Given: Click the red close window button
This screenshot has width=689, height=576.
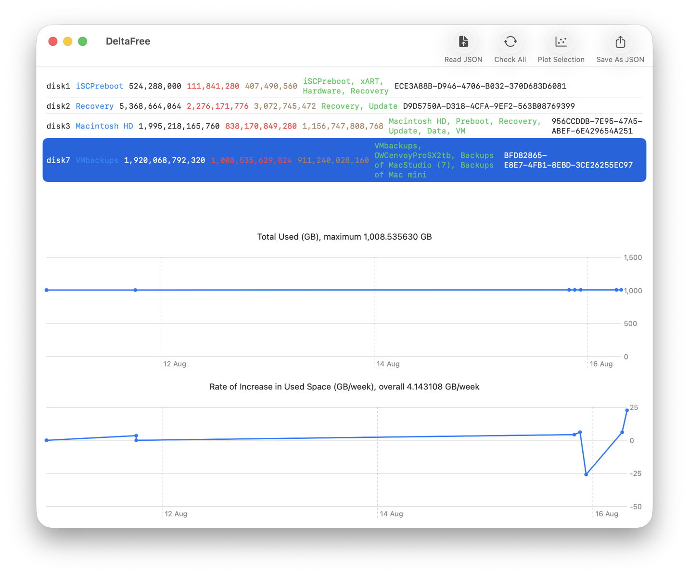Looking at the screenshot, I should click(53, 41).
